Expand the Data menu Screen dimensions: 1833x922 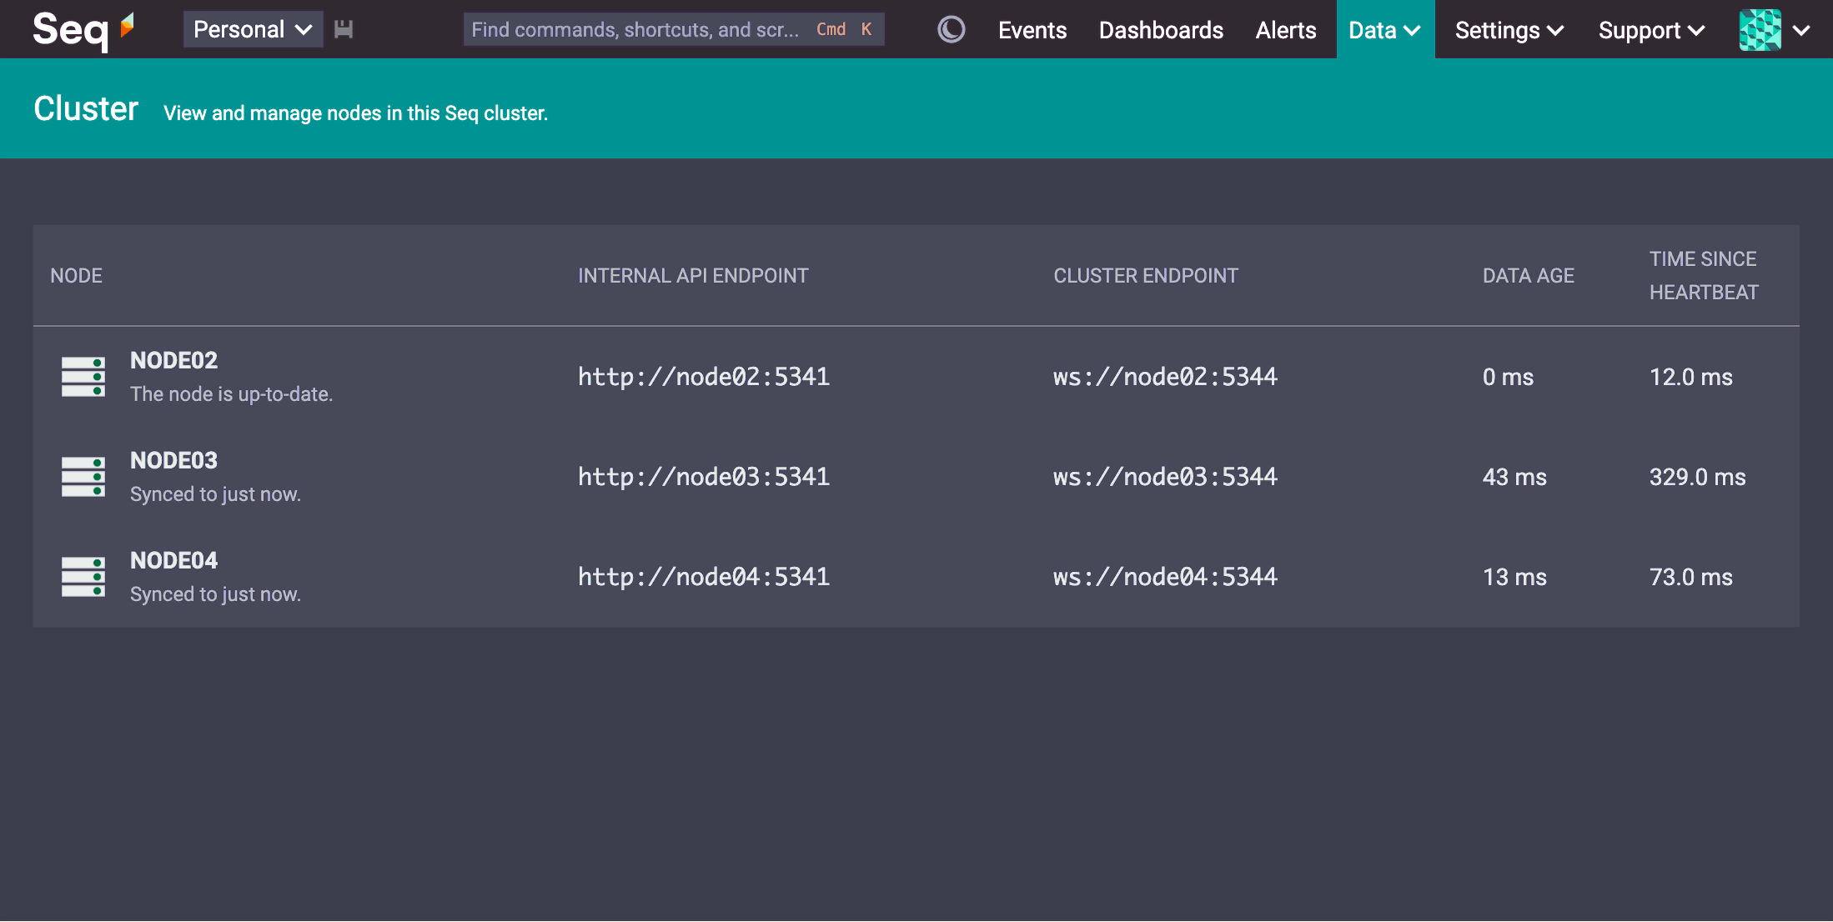click(x=1385, y=30)
